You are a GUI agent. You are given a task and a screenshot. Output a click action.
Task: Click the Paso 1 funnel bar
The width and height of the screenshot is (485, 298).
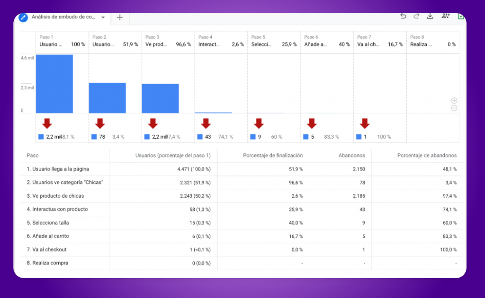click(x=54, y=83)
